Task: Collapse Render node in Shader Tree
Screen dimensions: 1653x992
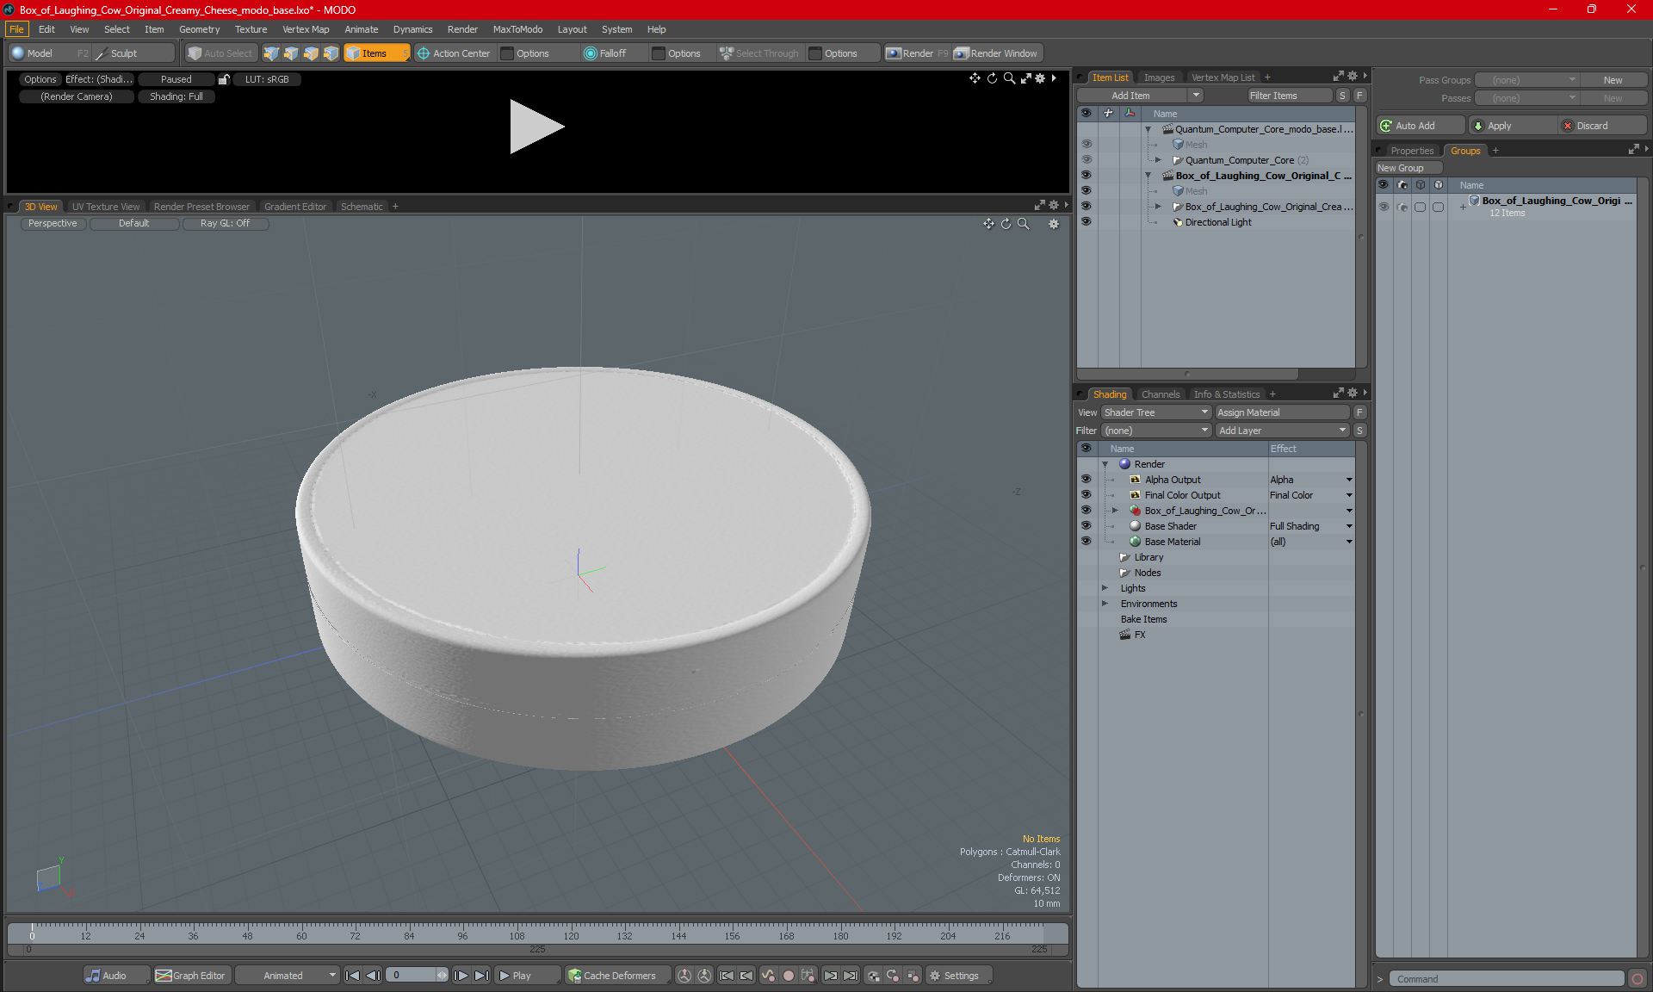Action: (x=1105, y=464)
